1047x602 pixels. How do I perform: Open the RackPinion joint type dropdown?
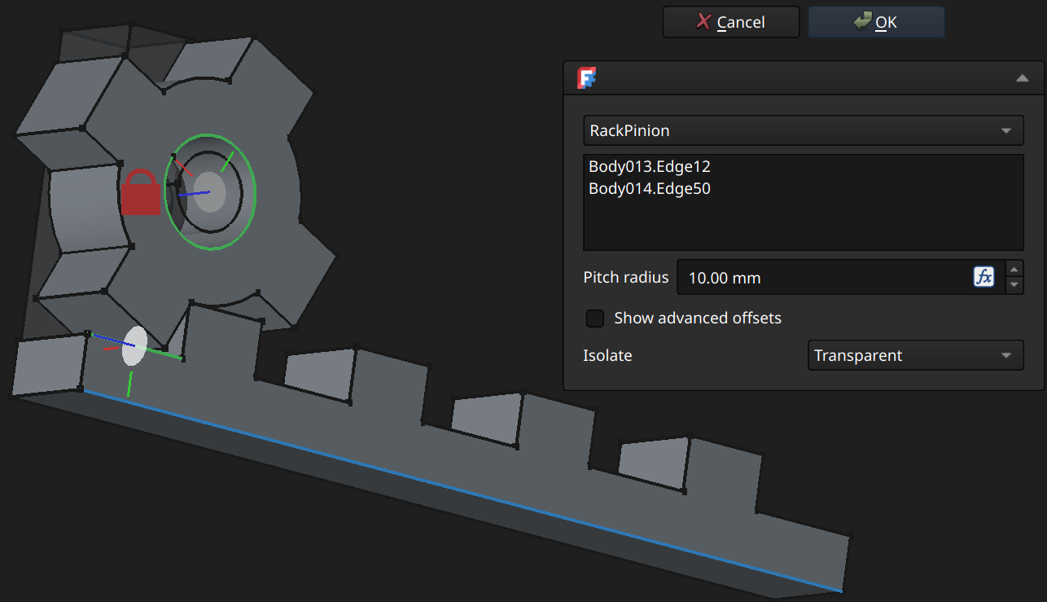[x=803, y=130]
